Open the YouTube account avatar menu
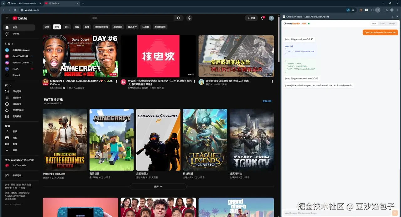 click(271, 18)
